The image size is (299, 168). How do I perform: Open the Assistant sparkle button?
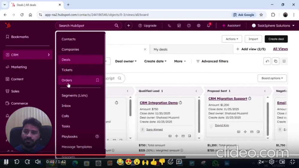tap(231, 25)
